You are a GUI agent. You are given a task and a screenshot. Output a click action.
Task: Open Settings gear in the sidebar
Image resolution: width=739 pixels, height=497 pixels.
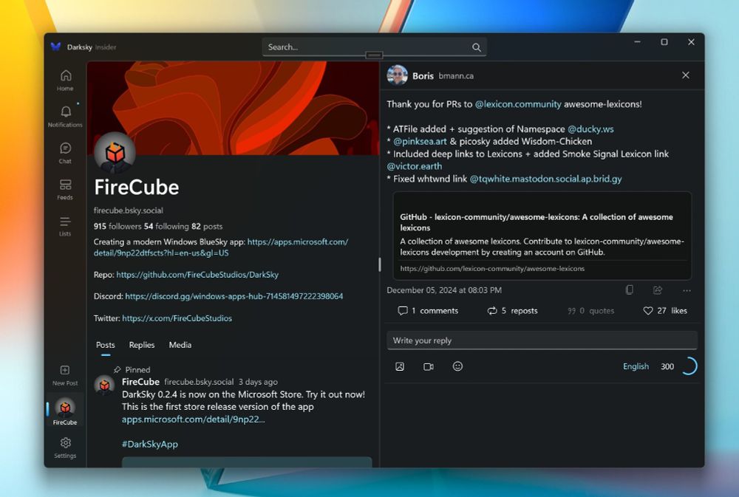[66, 447]
